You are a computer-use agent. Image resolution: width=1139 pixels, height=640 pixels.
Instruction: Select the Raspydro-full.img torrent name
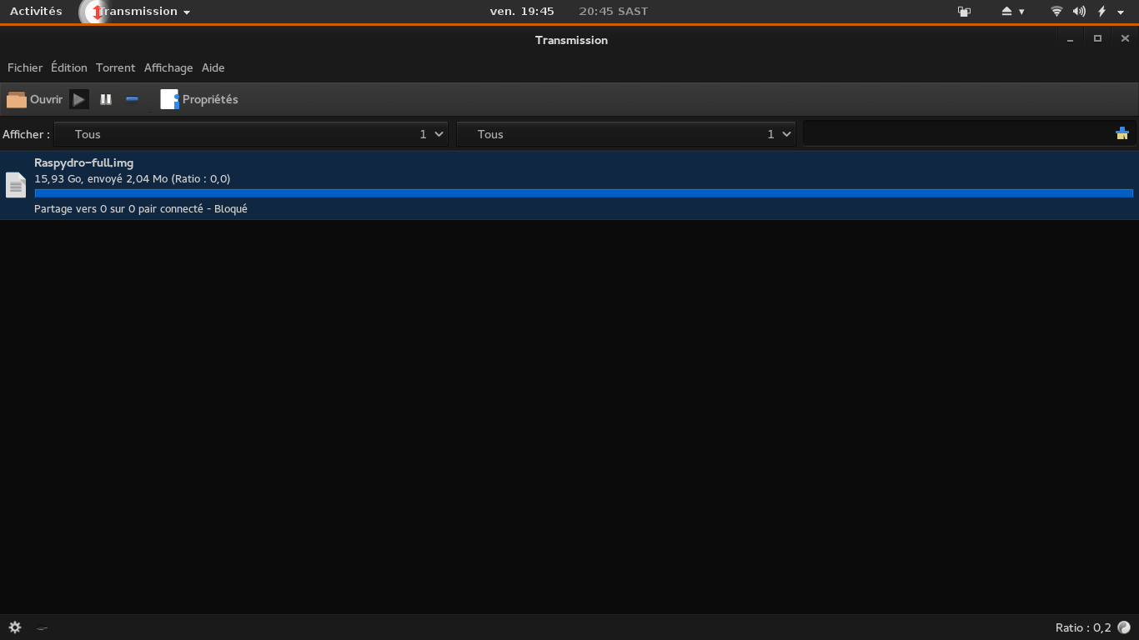tap(83, 163)
